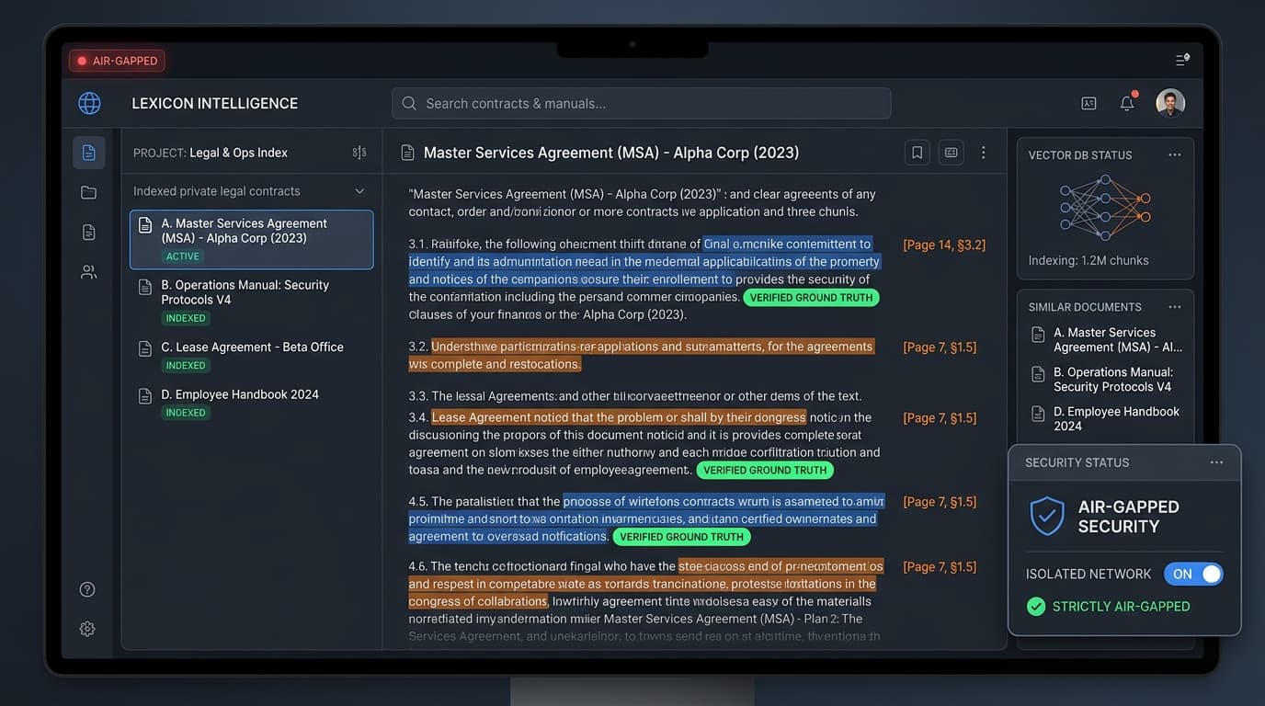The width and height of the screenshot is (1265, 706).
Task: Open Security Status options ellipsis
Action: point(1216,462)
